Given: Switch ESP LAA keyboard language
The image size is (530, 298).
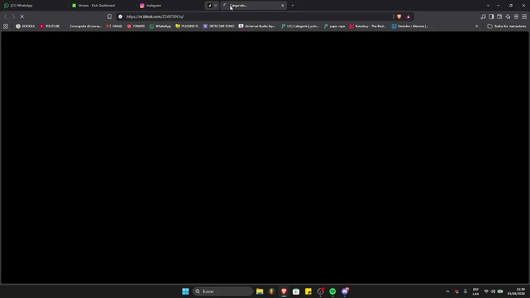Looking at the screenshot, I should coord(476,291).
